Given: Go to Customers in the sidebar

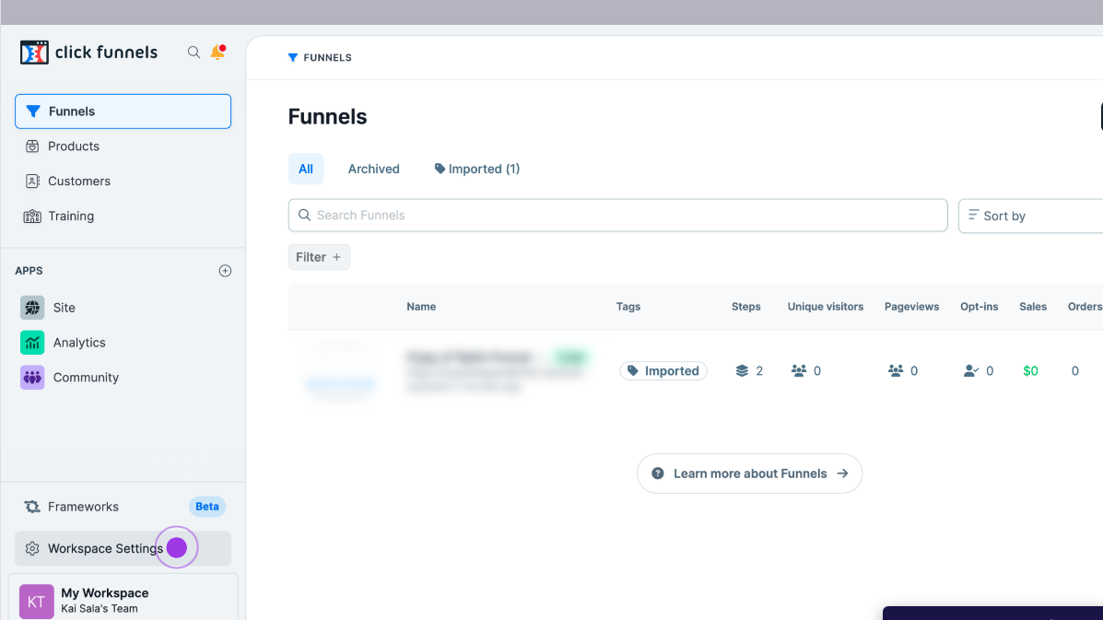Looking at the screenshot, I should pyautogui.click(x=78, y=181).
